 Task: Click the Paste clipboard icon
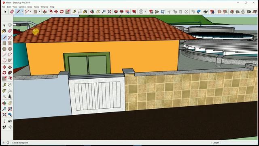pyautogui.click(x=180, y=12)
